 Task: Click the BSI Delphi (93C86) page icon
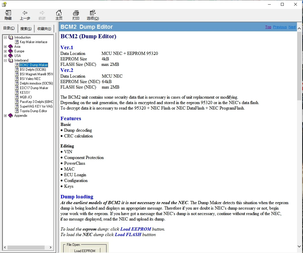pyautogui.click(x=17, y=70)
